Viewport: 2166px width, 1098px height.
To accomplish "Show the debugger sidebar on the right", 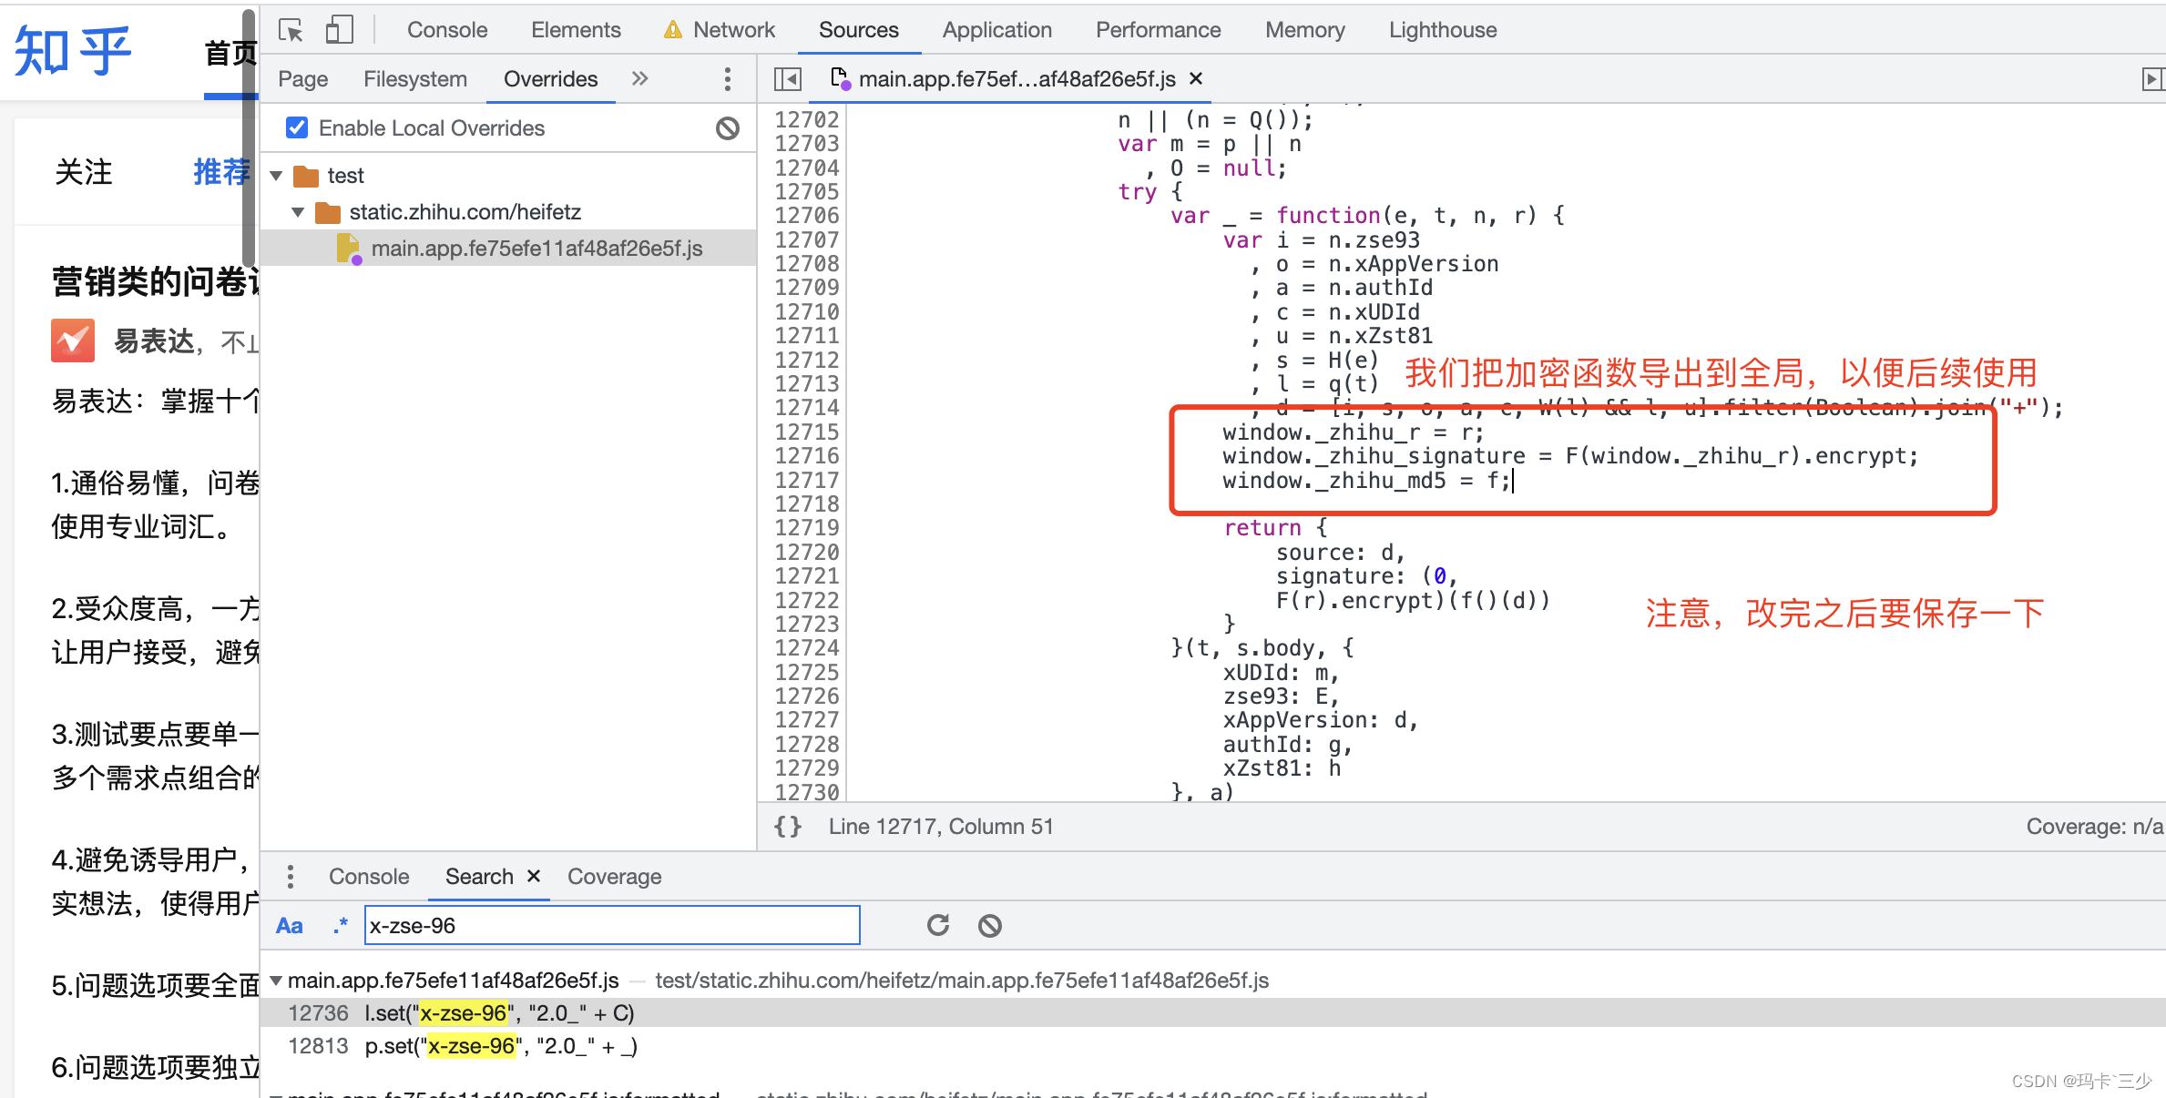I will coord(2151,79).
